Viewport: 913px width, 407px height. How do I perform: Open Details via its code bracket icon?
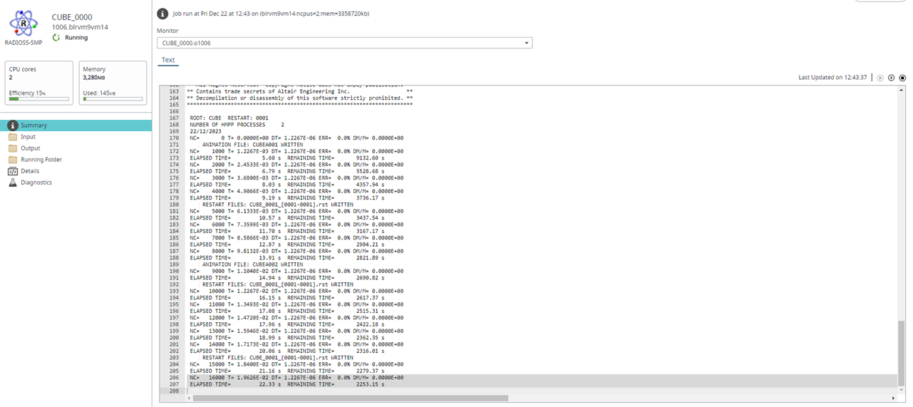[x=13, y=171]
